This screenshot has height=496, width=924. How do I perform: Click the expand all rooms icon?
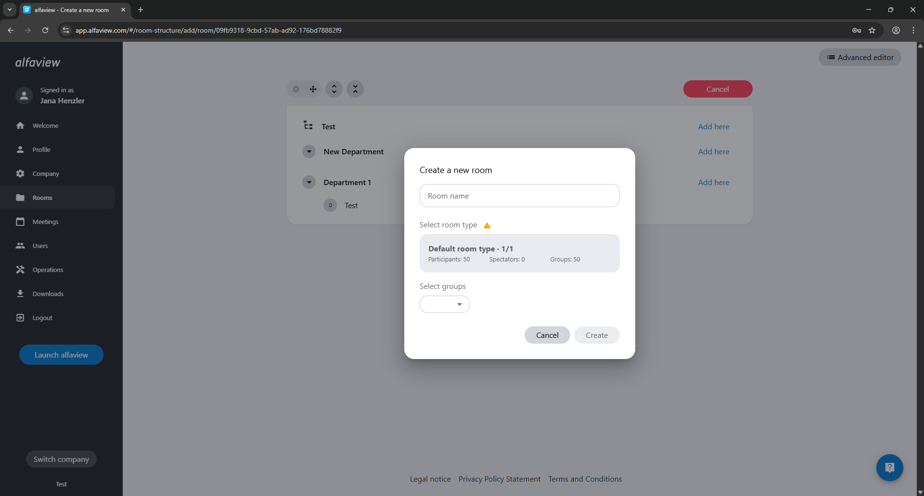coord(334,89)
